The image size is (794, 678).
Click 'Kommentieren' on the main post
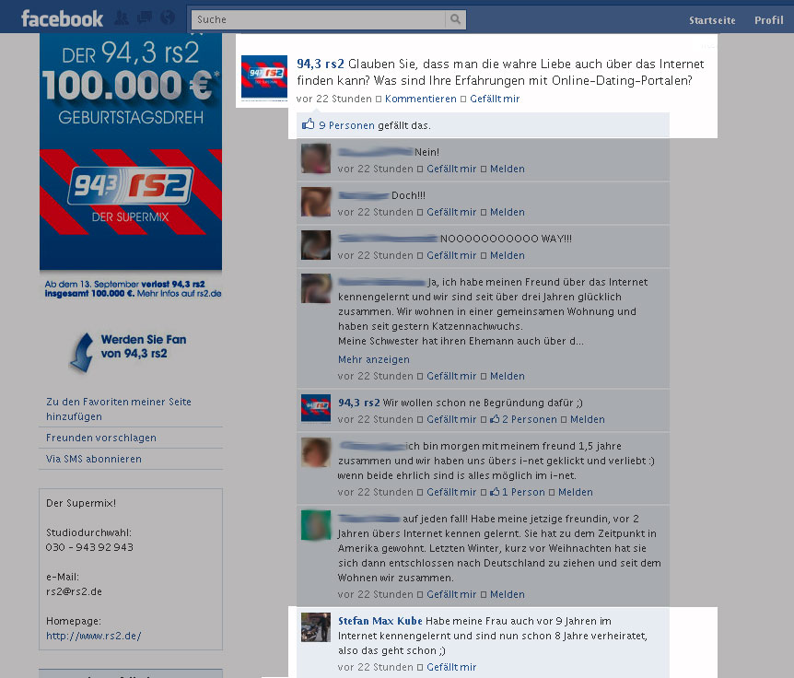click(x=420, y=98)
